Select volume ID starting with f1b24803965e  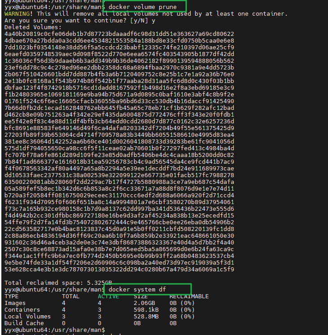pos(119,95)
